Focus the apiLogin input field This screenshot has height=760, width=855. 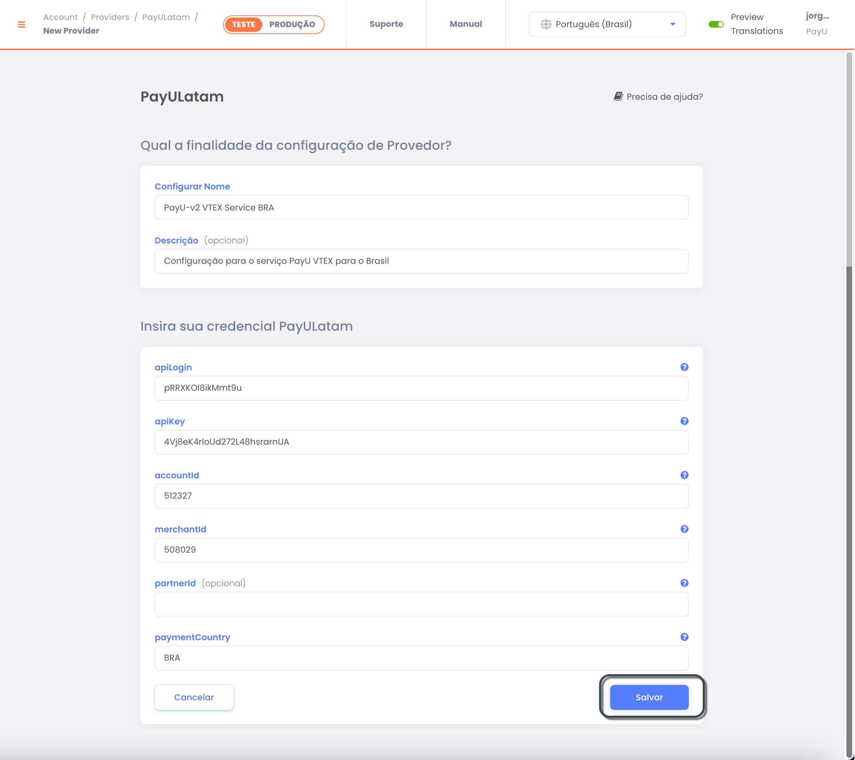coord(421,388)
